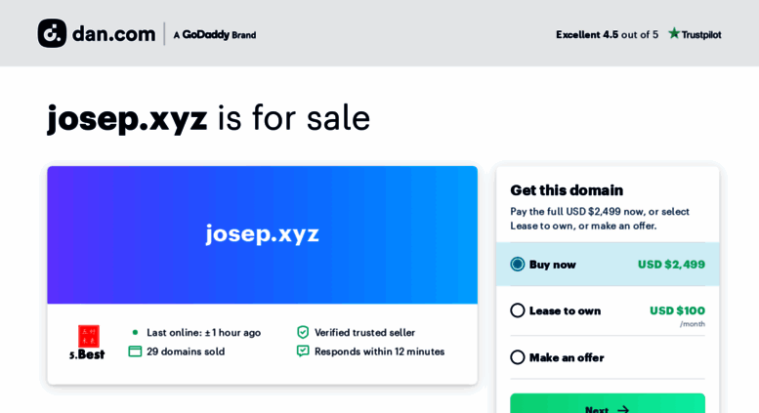This screenshot has height=413, width=759.
Task: Open the Excellent 4.5 out of 5 rating
Action: point(607,34)
